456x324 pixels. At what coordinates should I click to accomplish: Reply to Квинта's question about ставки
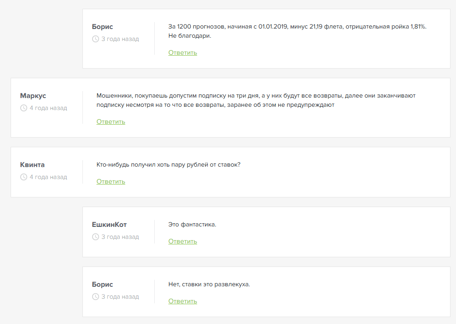tap(111, 181)
